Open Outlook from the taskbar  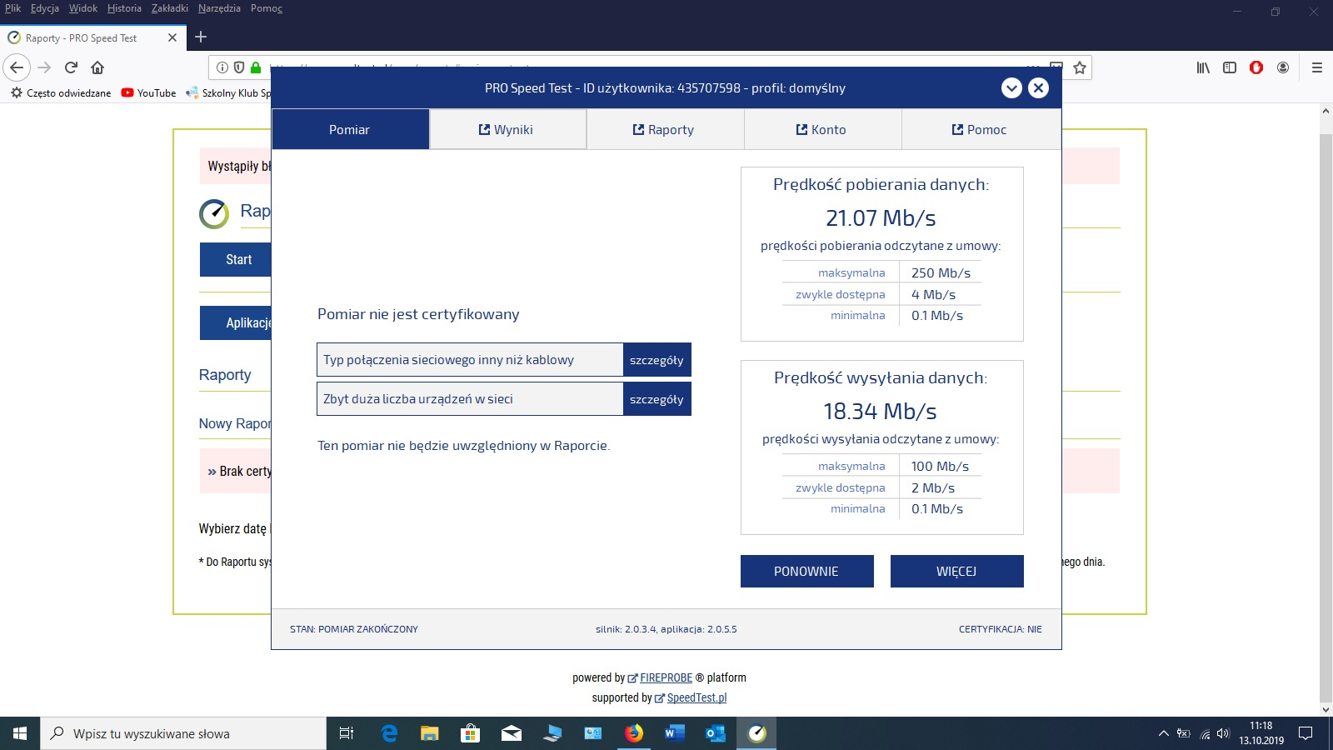pyautogui.click(x=716, y=733)
